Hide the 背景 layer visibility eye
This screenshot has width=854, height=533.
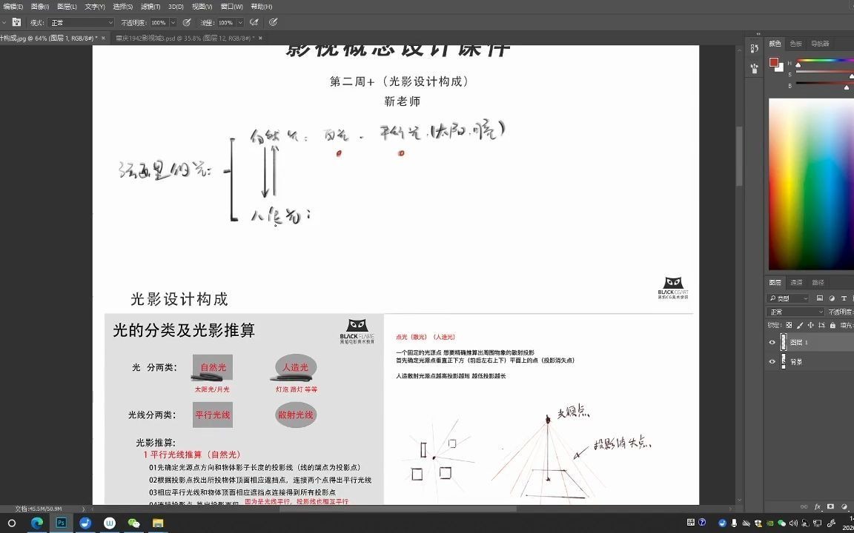pyautogui.click(x=772, y=362)
